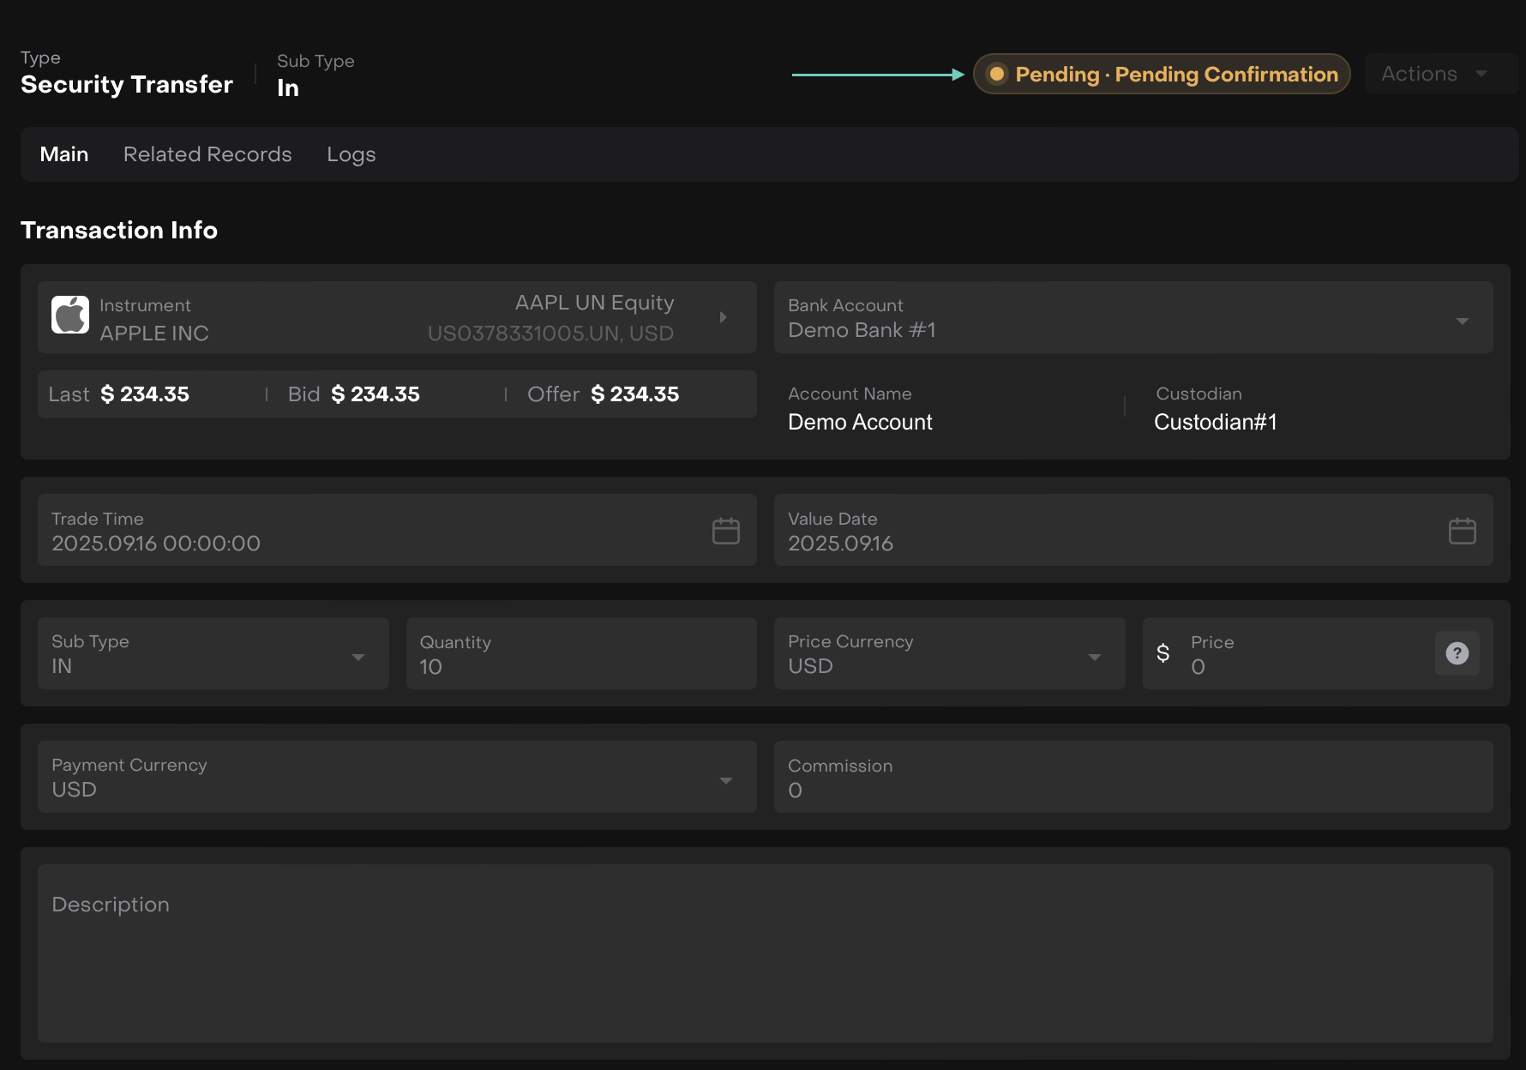Click the dollar sign icon beside Price
This screenshot has height=1070, width=1526.
coord(1163,653)
